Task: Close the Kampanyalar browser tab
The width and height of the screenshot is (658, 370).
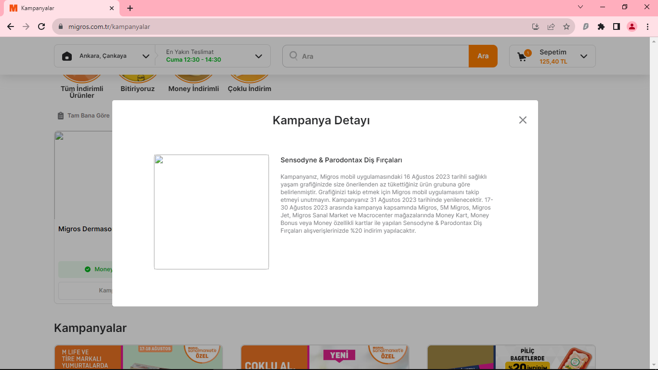Action: point(112,8)
